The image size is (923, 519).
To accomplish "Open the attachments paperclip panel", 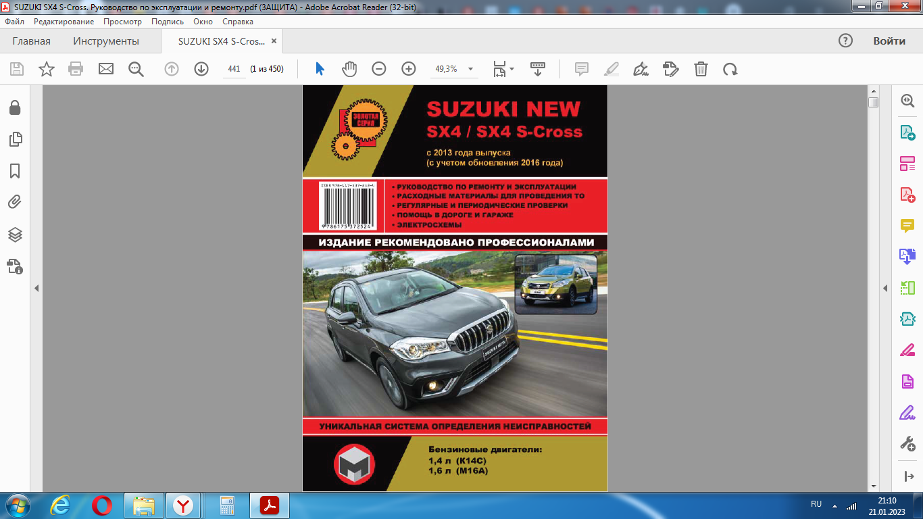I will point(15,202).
